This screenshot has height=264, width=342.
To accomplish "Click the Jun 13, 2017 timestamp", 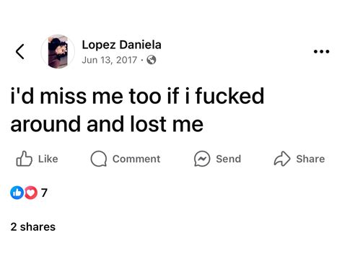I will click(110, 60).
